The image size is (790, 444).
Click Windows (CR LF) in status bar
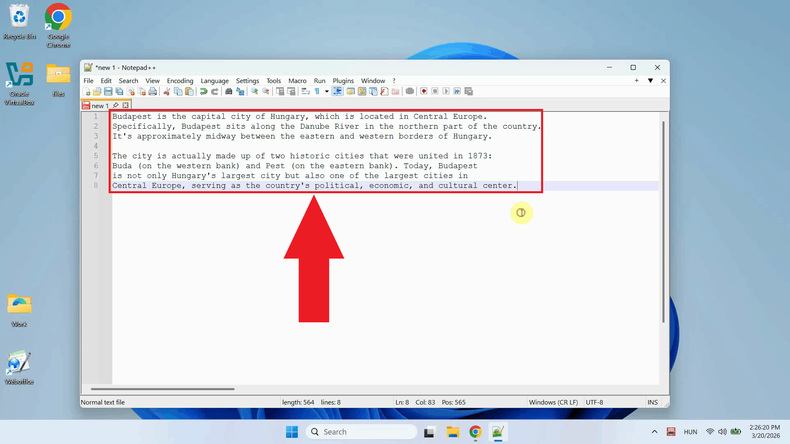pos(553,402)
